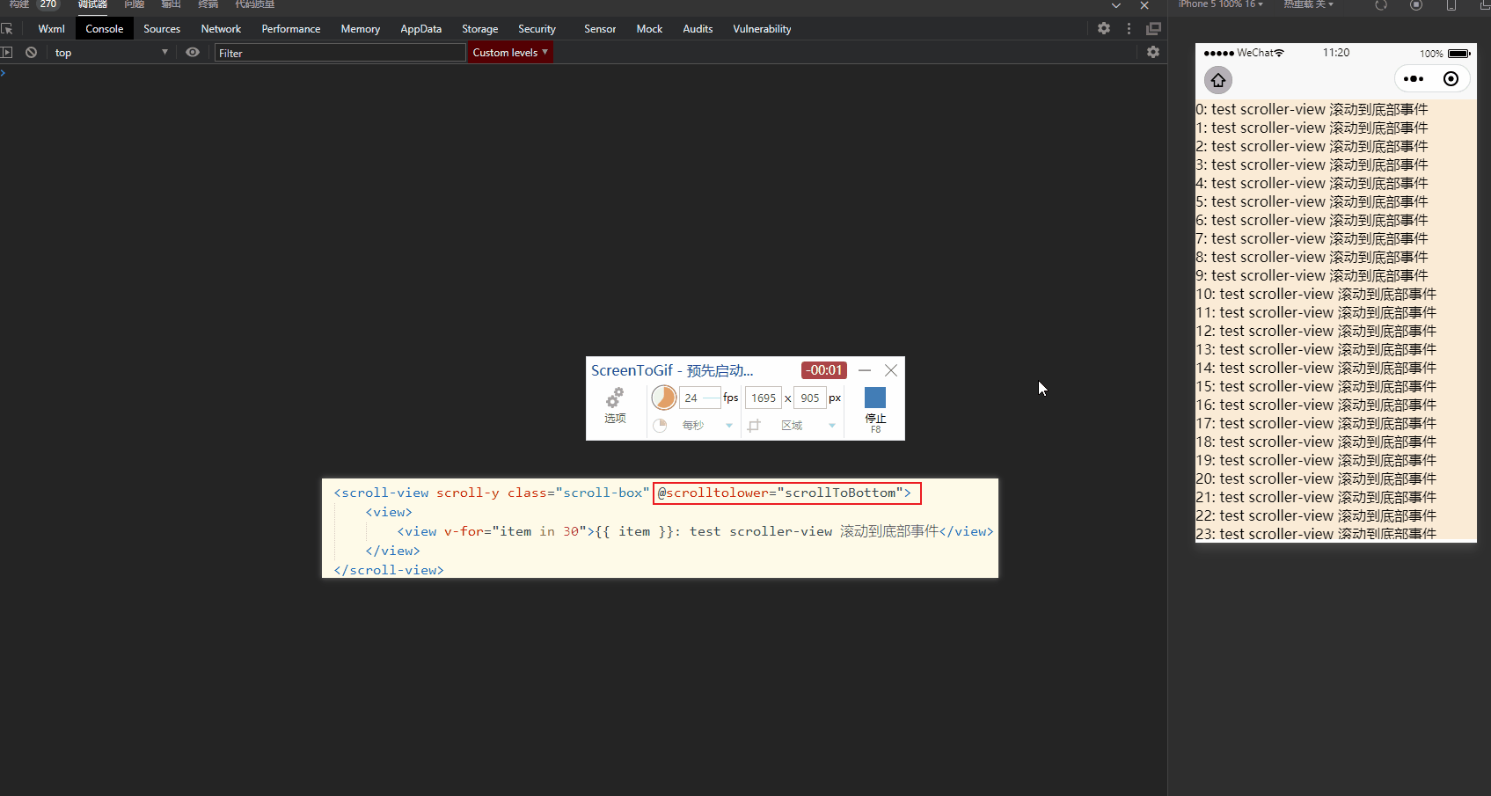Open the 终端 terminal tab

[208, 4]
